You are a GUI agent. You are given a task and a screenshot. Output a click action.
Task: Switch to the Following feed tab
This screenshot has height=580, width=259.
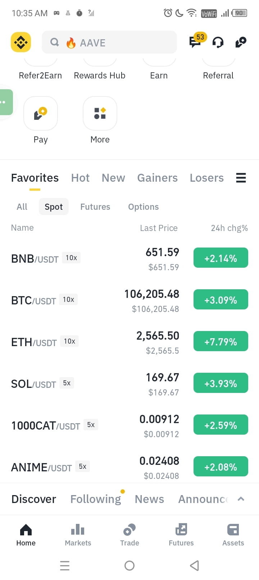96,499
